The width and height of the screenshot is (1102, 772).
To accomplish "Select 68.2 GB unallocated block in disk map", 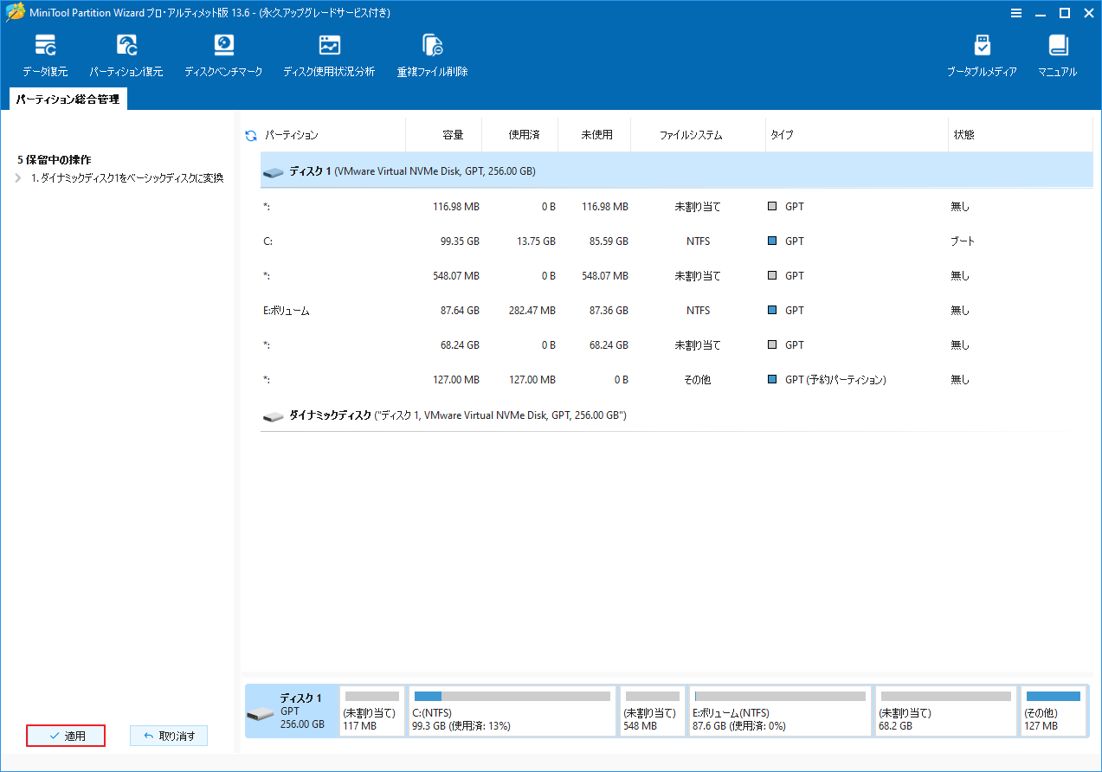I will coord(946,711).
